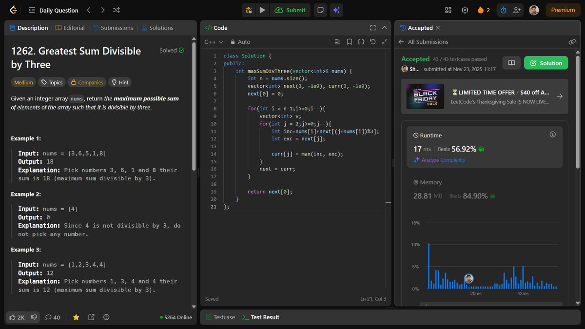Image resolution: width=585 pixels, height=329 pixels.
Task: Click the bookmark icon in the Code panel
Action: (349, 42)
